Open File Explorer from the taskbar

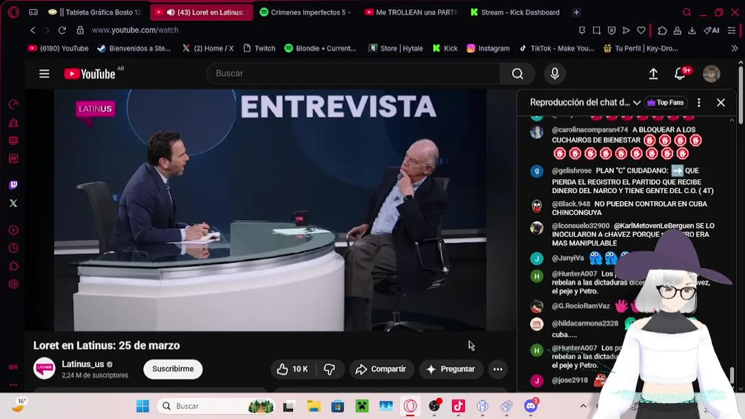click(x=313, y=406)
